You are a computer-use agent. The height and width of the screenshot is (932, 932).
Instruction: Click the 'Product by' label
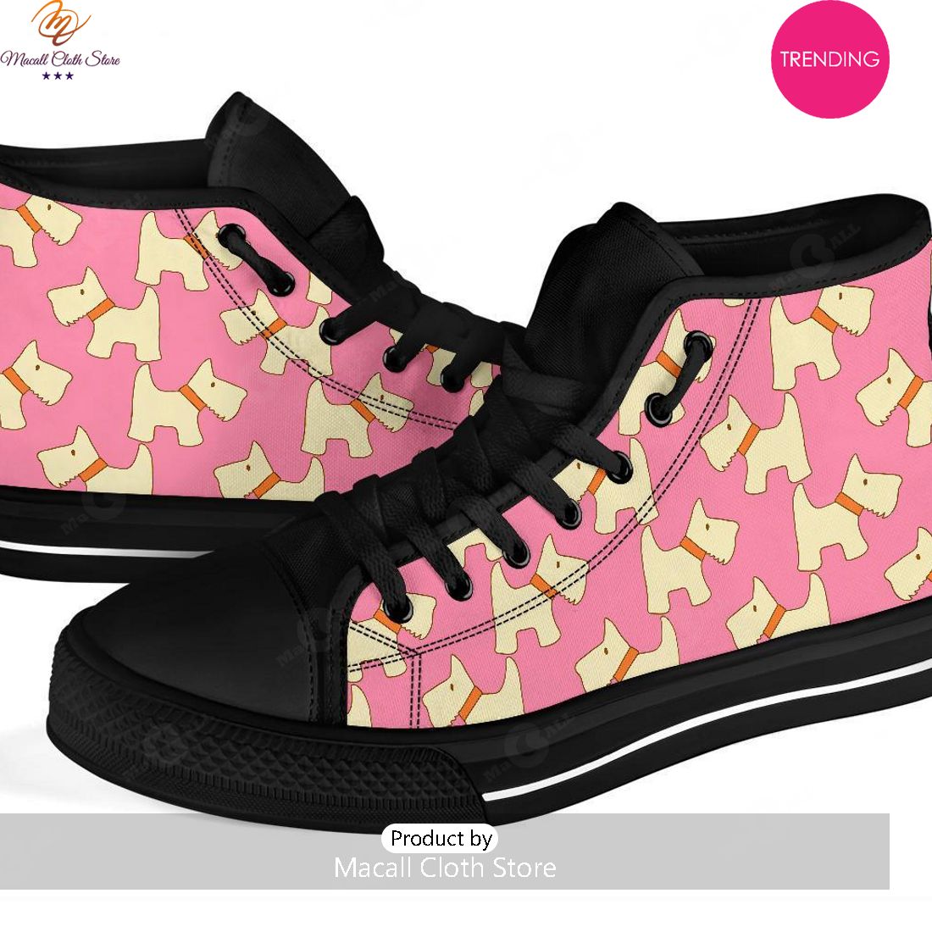click(441, 838)
